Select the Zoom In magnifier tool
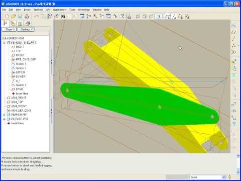241x181 pixels. [95, 16]
